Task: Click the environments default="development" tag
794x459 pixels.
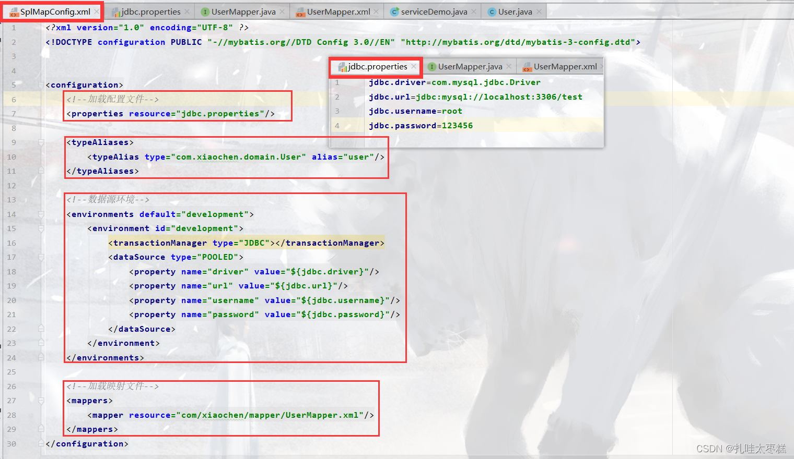Action: [160, 214]
